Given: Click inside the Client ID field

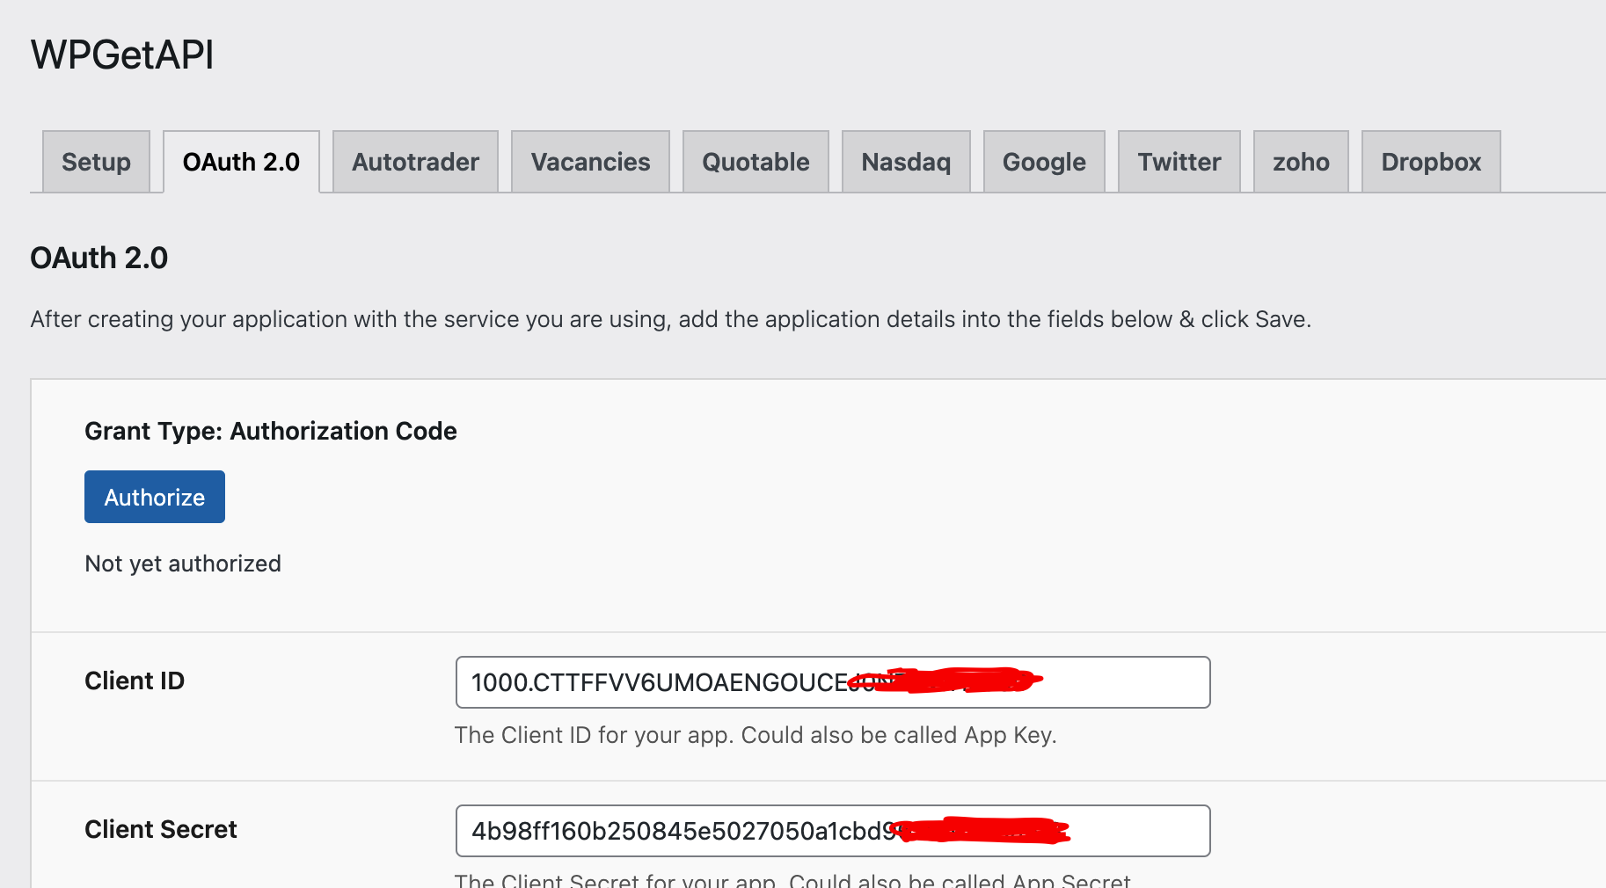Looking at the screenshot, I should coord(832,682).
